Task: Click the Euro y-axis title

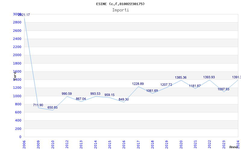Action: point(15,76)
